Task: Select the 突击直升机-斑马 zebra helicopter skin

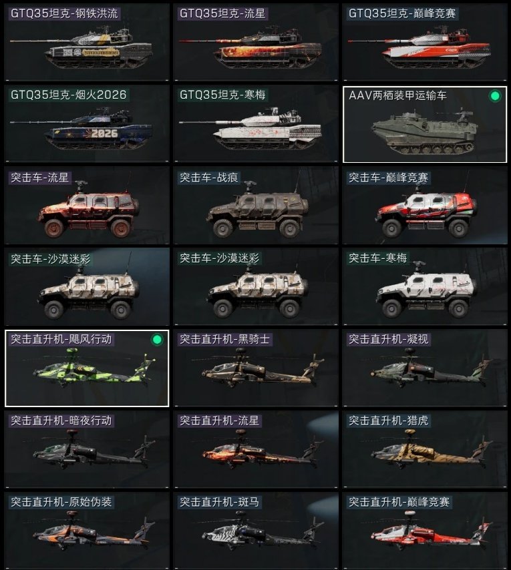Action: pos(256,531)
